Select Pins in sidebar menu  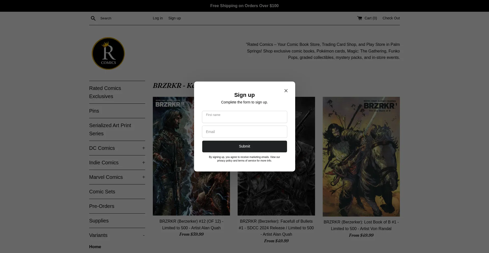pyautogui.click(x=94, y=111)
